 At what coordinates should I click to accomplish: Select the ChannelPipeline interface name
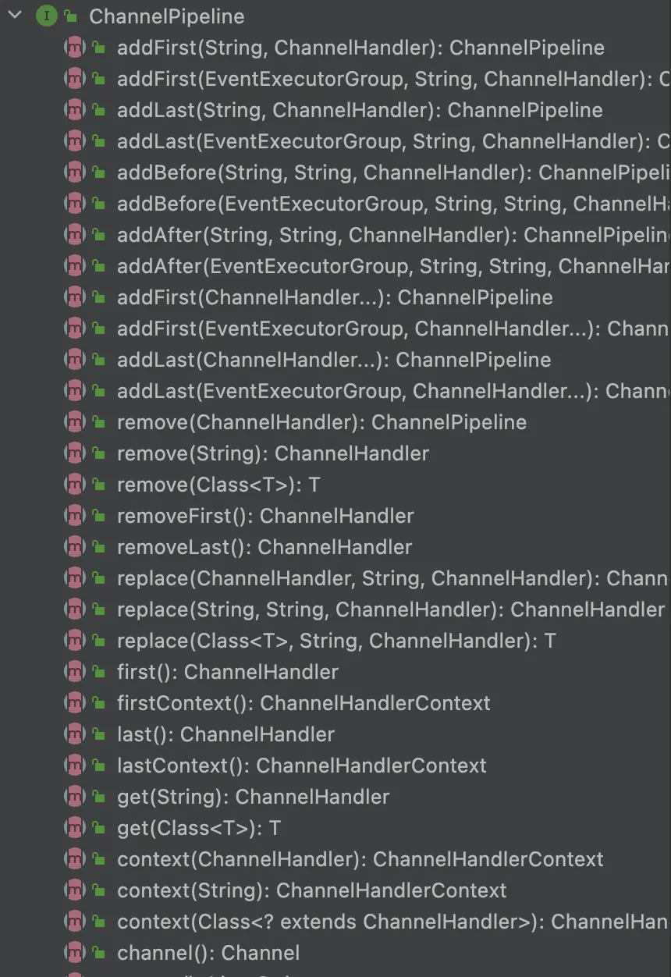[x=166, y=16]
